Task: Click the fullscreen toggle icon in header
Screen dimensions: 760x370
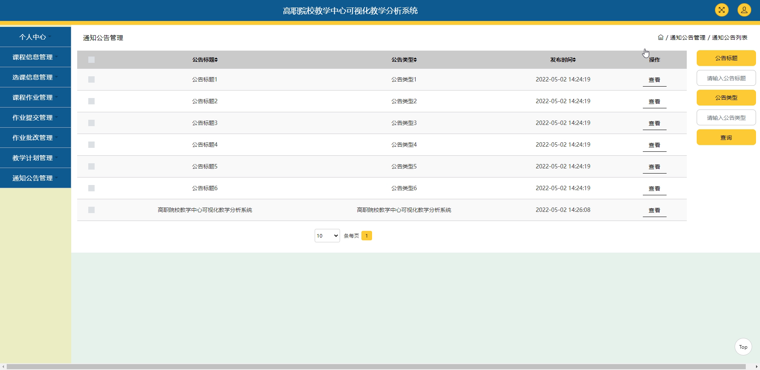Action: tap(722, 10)
